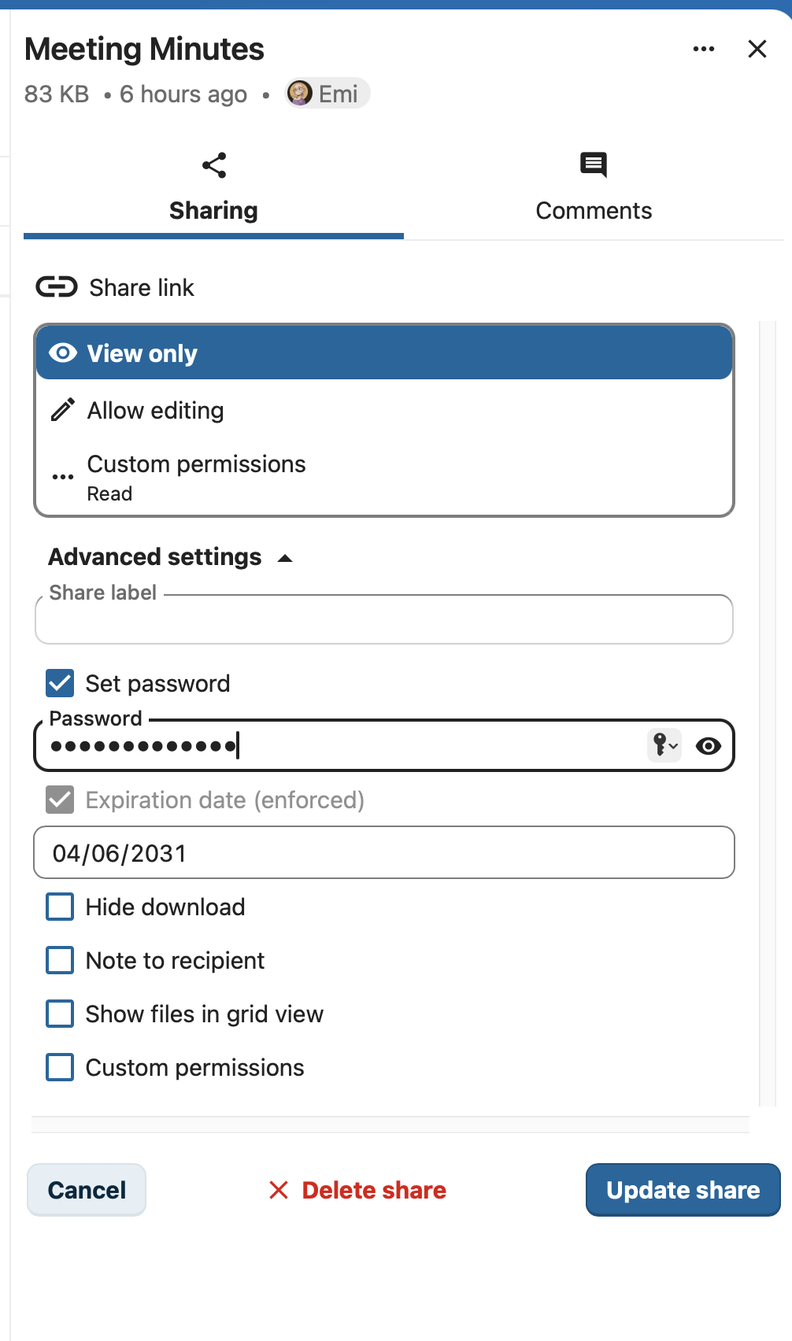Select Custom permissions Read option
Screen dimensions: 792x1341
384,477
